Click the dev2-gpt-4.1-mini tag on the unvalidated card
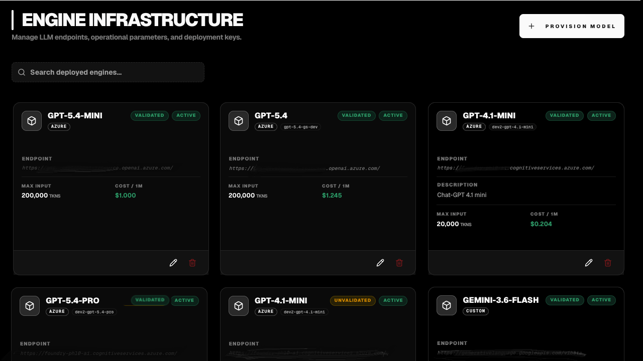This screenshot has width=643, height=361. pyautogui.click(x=304, y=312)
